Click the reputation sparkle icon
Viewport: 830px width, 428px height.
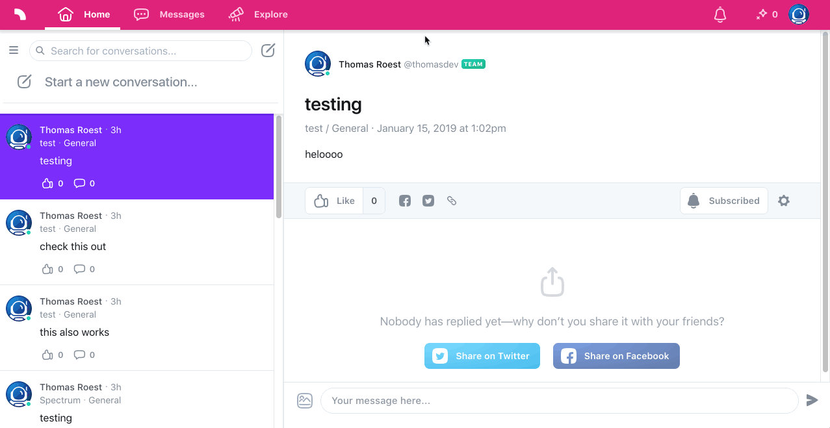pyautogui.click(x=762, y=14)
